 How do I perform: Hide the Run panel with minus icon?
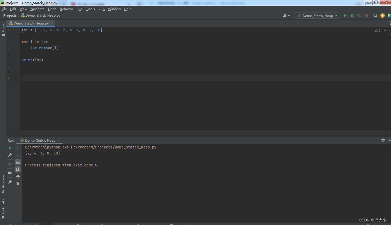click(390, 140)
